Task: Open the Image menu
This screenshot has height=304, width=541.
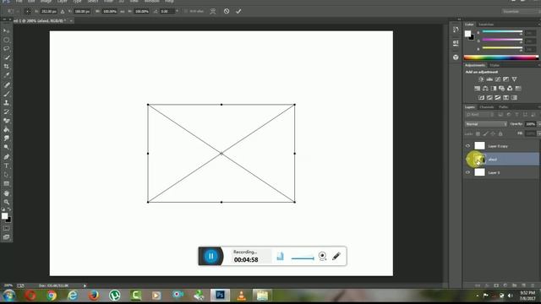Action: 46,2
